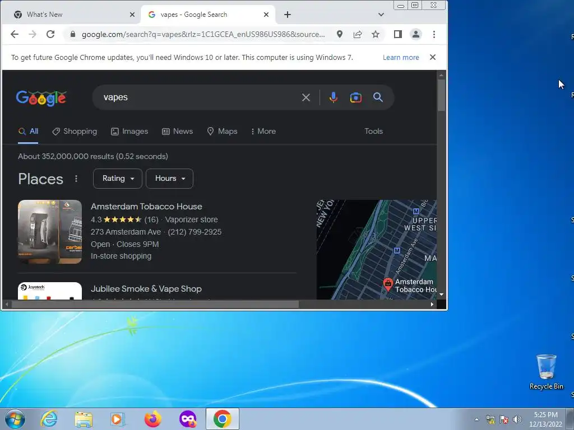Open search Tools options

373,131
